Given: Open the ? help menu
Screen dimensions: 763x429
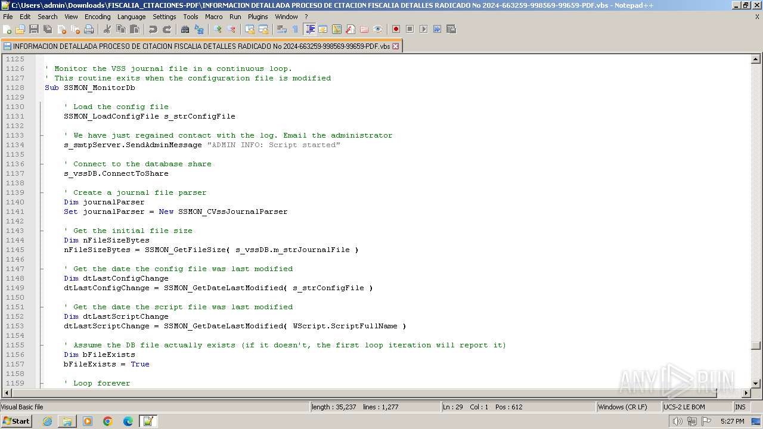Looking at the screenshot, I should point(306,17).
